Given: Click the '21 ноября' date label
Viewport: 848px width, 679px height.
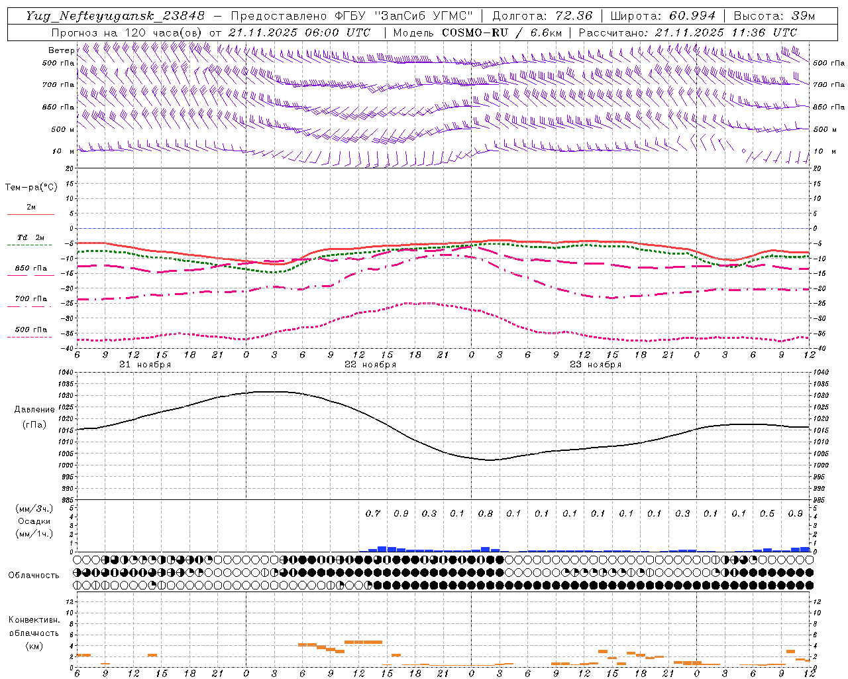Looking at the screenshot, I should [145, 365].
